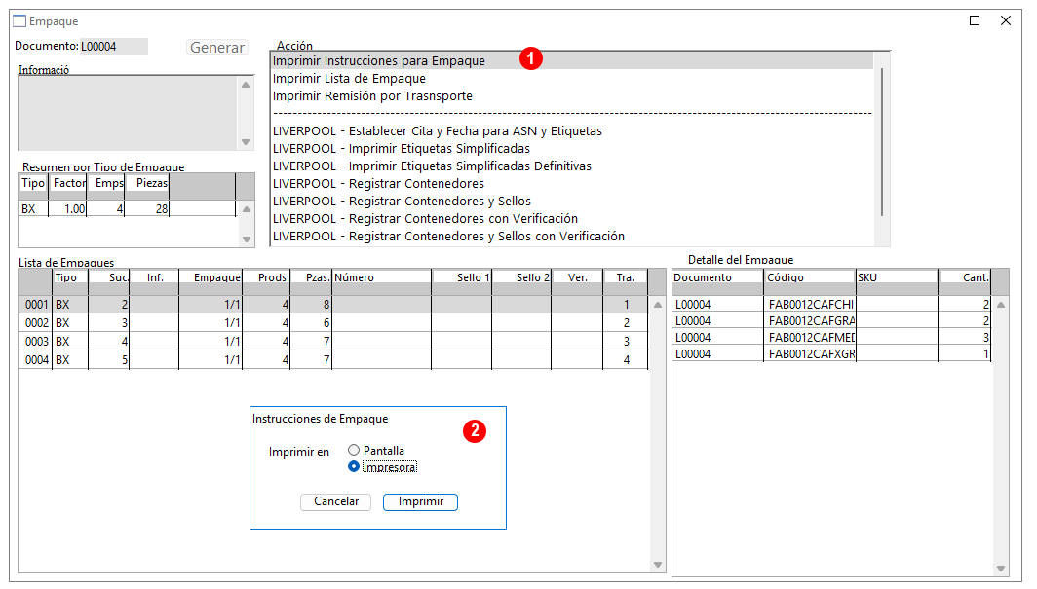Click the Factor column header in Resumen
The height and width of the screenshot is (589, 1037).
[x=68, y=183]
